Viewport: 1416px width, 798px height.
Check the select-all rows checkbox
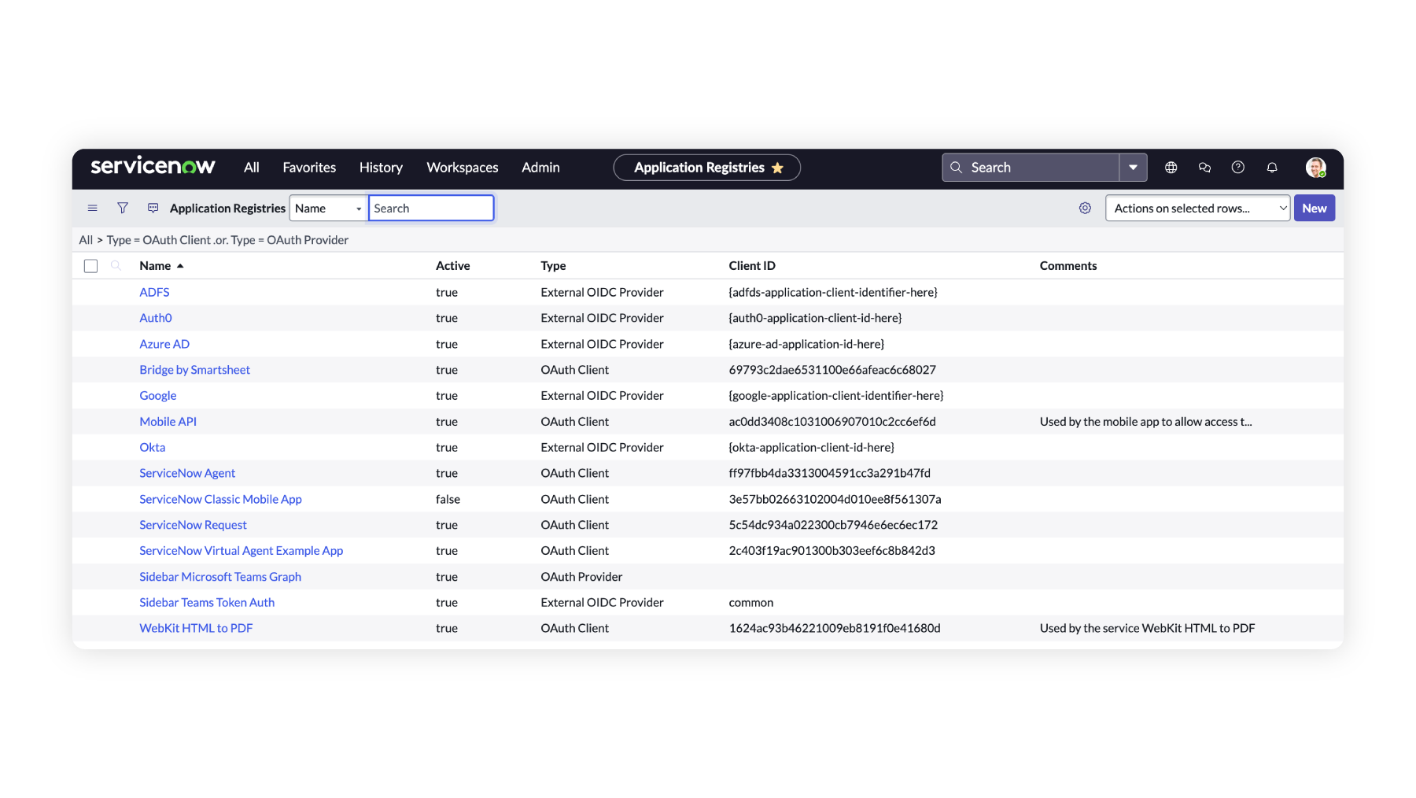click(x=91, y=266)
